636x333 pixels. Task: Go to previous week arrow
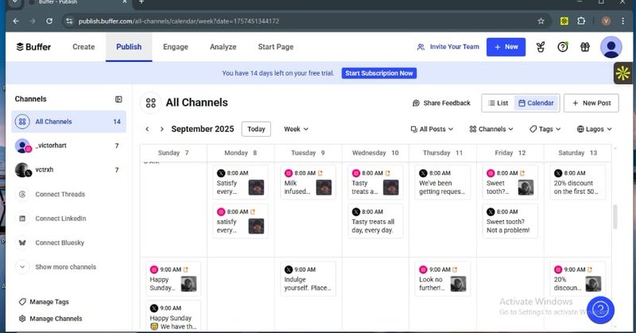pyautogui.click(x=147, y=129)
